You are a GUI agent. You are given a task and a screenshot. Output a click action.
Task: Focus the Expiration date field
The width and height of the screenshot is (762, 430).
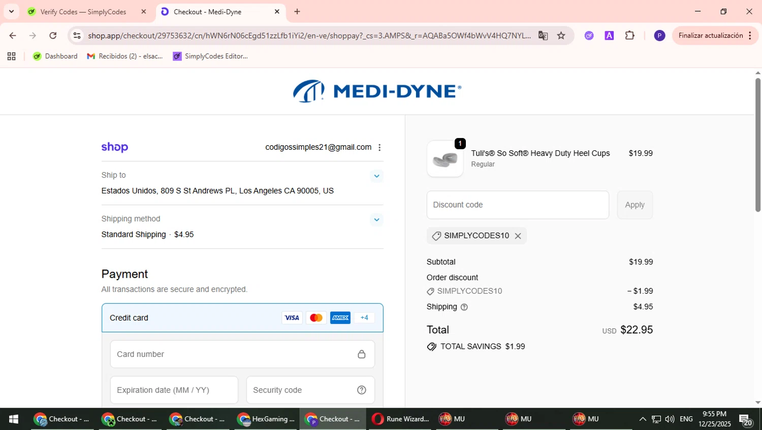174,390
